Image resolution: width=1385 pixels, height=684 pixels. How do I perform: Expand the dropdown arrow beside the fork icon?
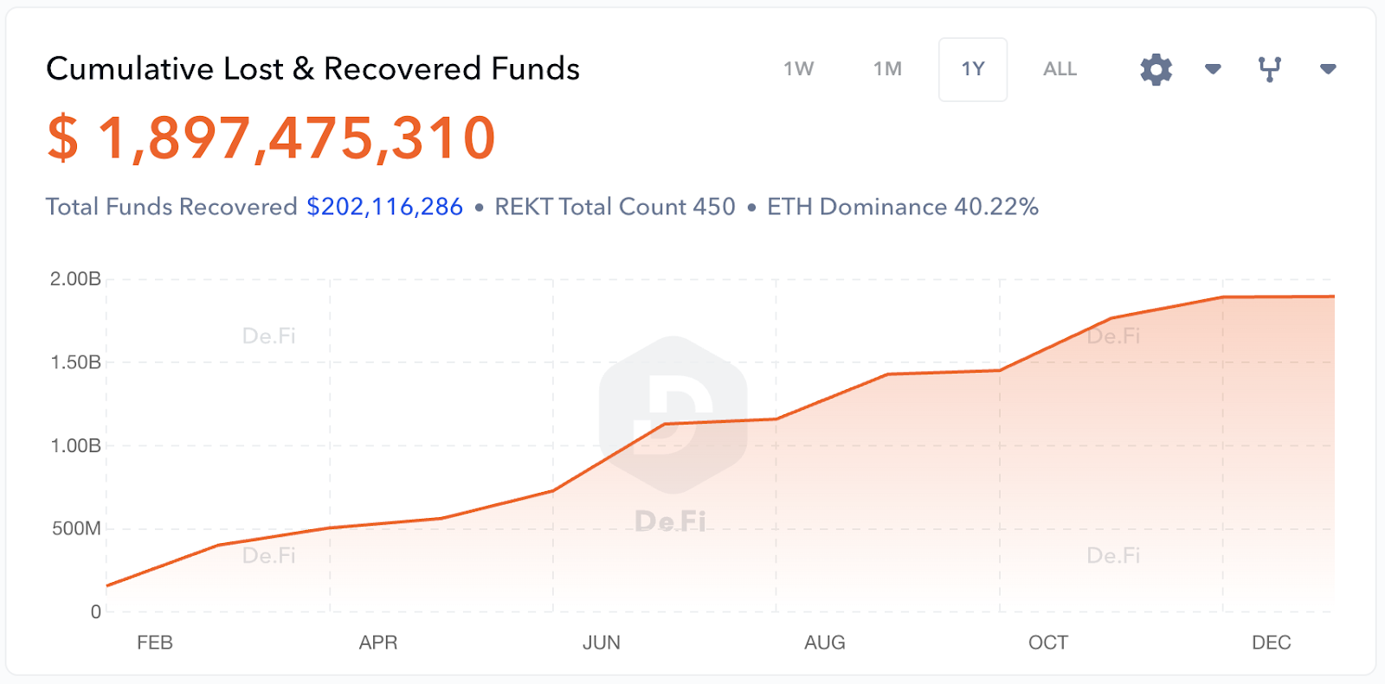[1328, 69]
